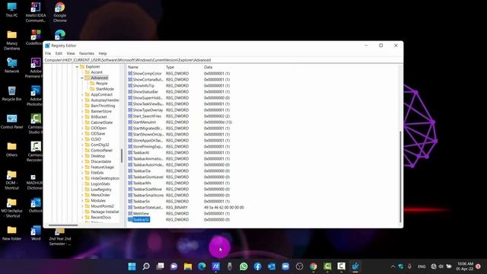The image size is (487, 274).
Task: Open the This PC desktop icon
Action: click(x=12, y=9)
